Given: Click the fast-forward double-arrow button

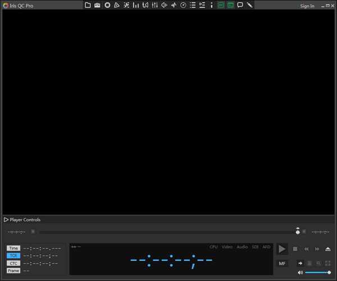Looking at the screenshot, I should pyautogui.click(x=317, y=249).
